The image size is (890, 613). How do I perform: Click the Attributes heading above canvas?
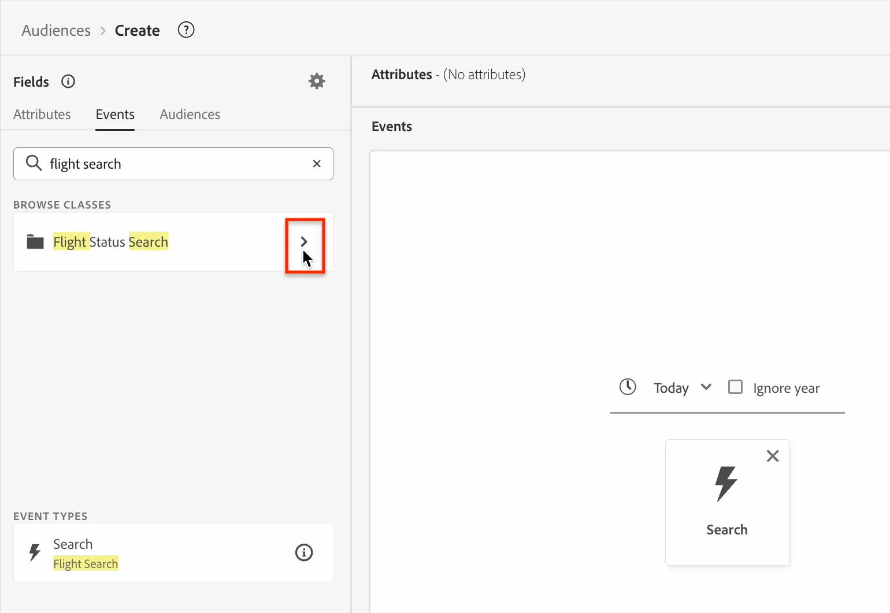coord(402,75)
